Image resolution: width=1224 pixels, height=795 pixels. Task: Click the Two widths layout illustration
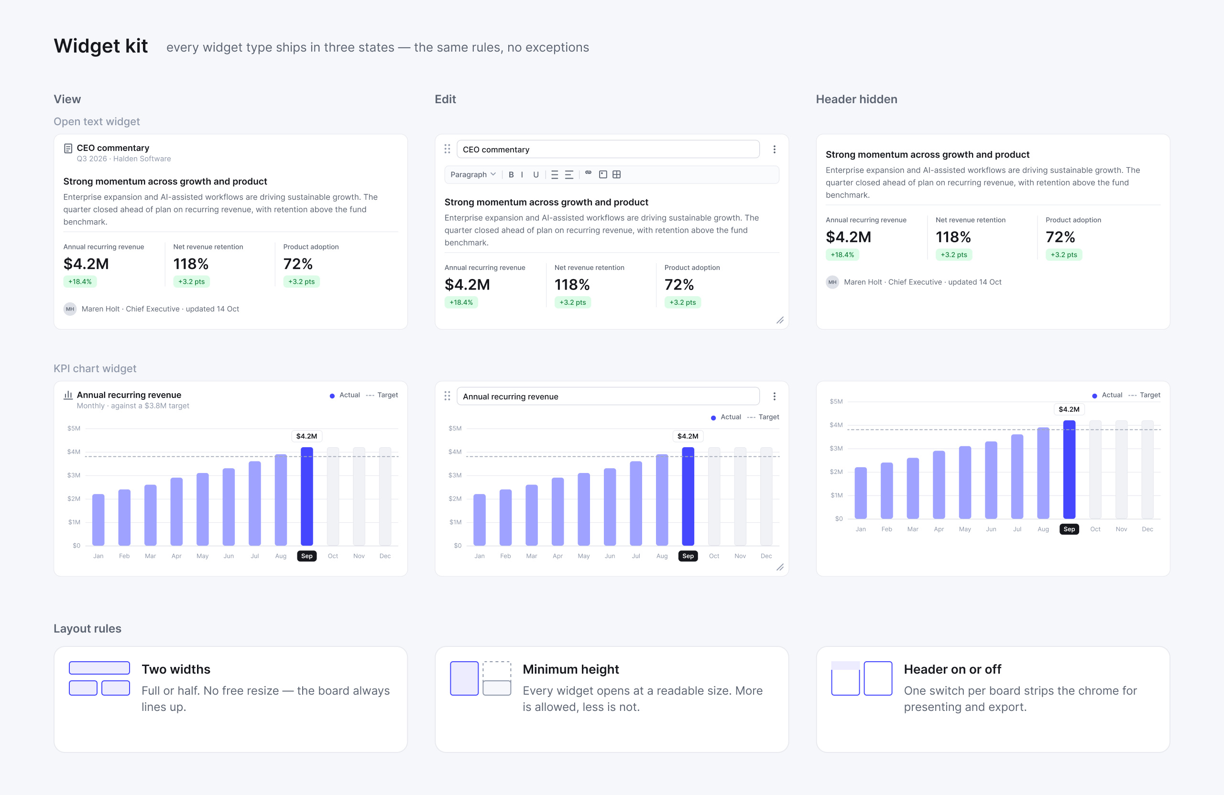(99, 678)
